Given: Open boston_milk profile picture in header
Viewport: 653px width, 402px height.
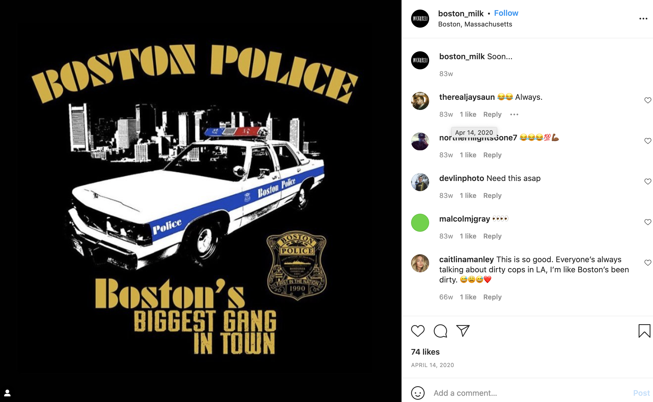Looking at the screenshot, I should coord(420,19).
